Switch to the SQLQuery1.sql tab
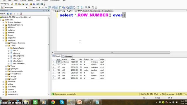The width and height of the screenshot is (187, 105). [x=67, y=11]
